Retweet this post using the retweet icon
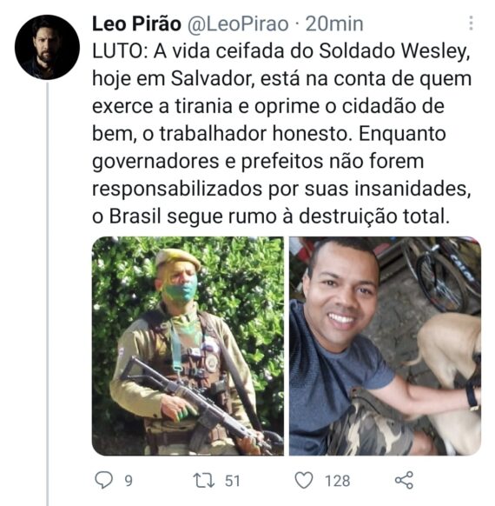The height and width of the screenshot is (506, 495). click(x=204, y=480)
